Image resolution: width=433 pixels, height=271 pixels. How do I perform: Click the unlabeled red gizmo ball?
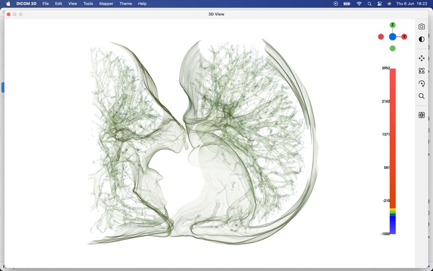click(381, 37)
